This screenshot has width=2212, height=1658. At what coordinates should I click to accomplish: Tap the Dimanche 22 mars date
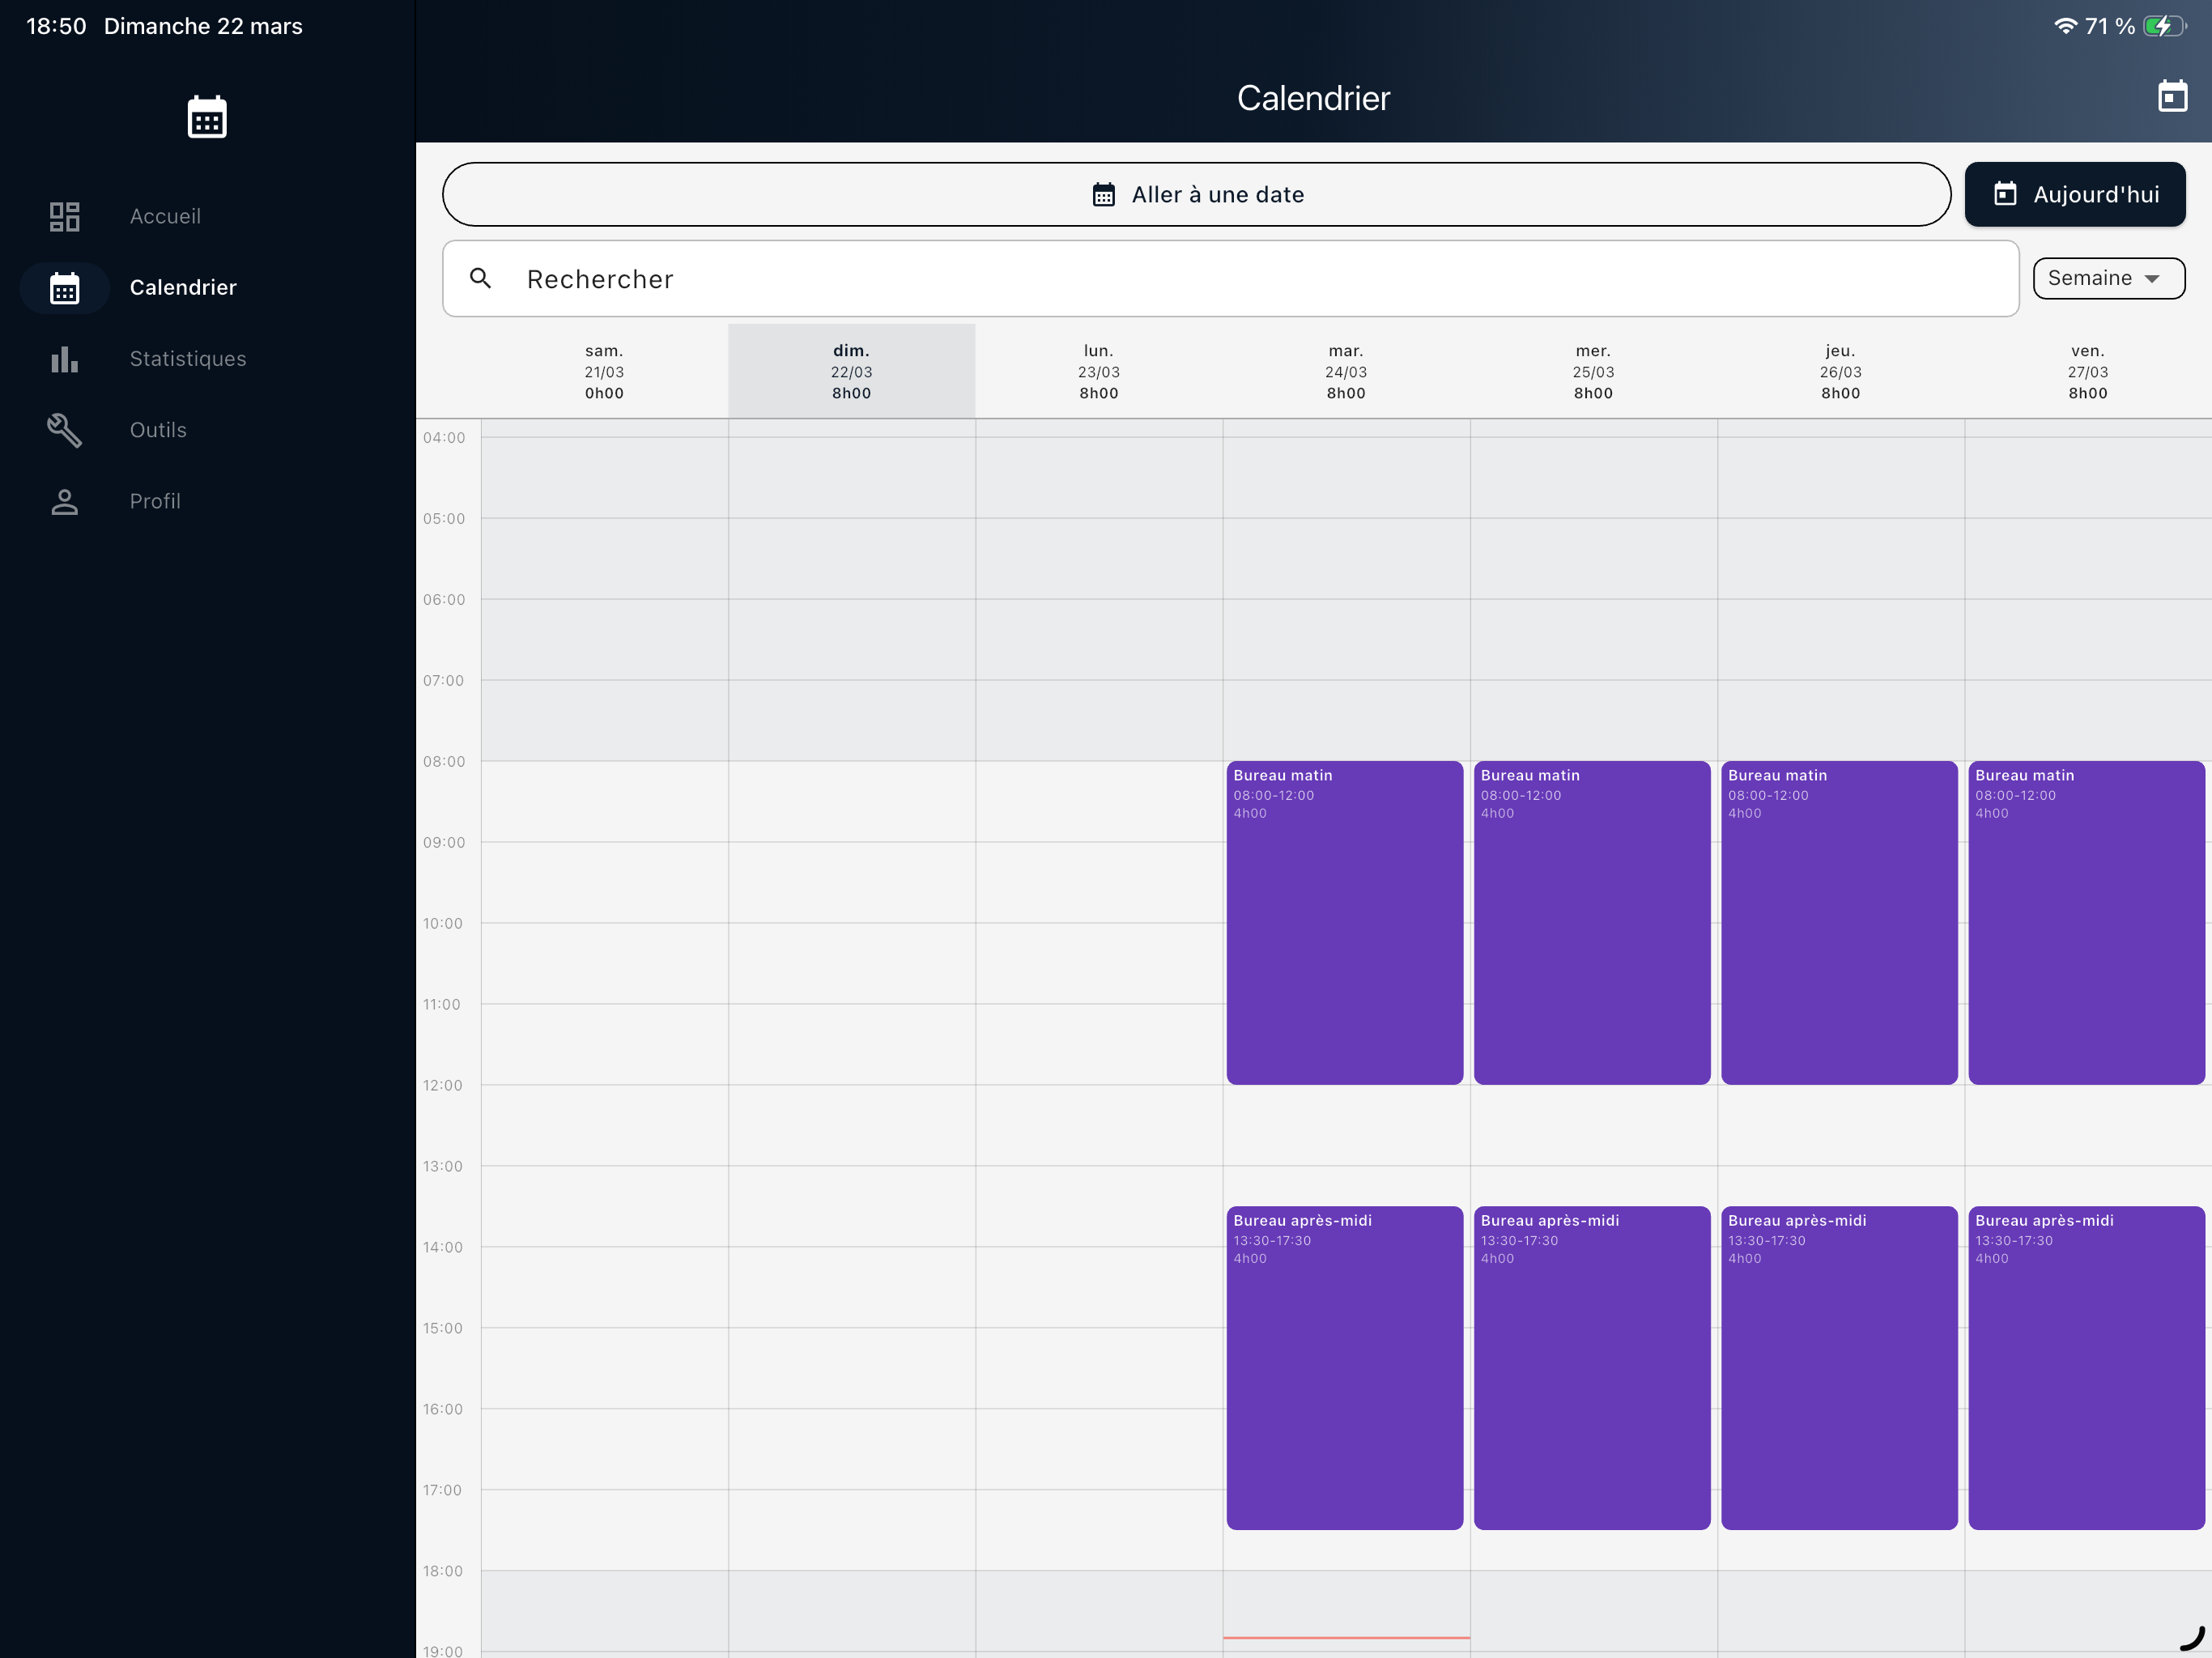(x=203, y=26)
